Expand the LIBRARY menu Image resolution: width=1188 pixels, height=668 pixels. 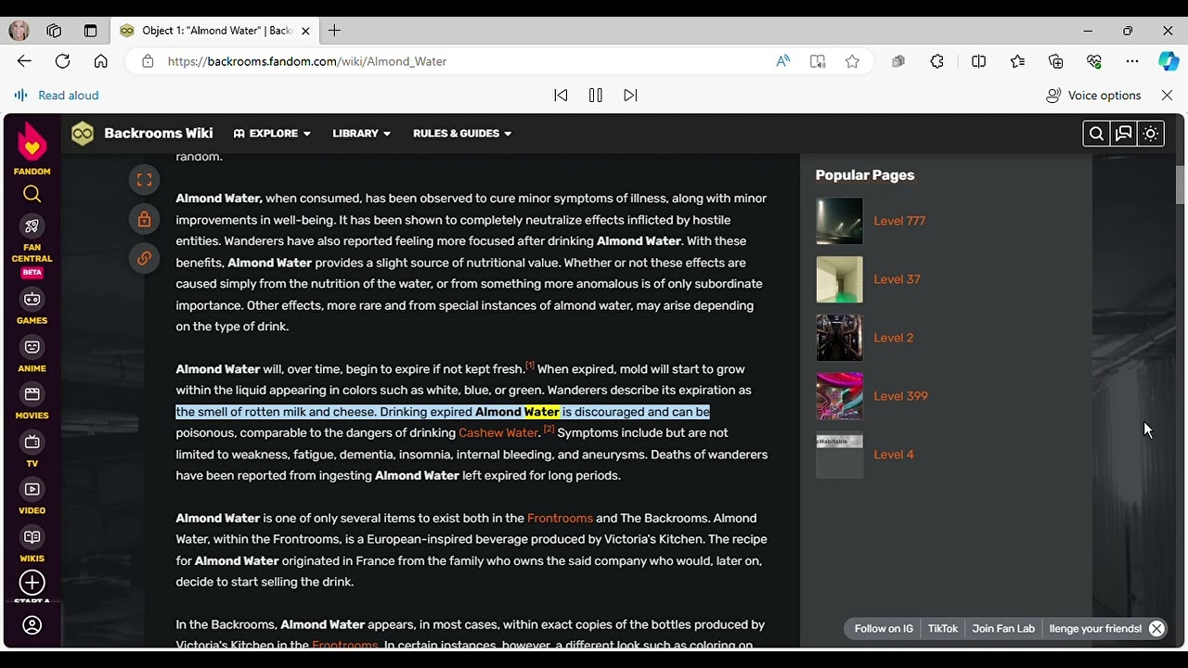362,134
